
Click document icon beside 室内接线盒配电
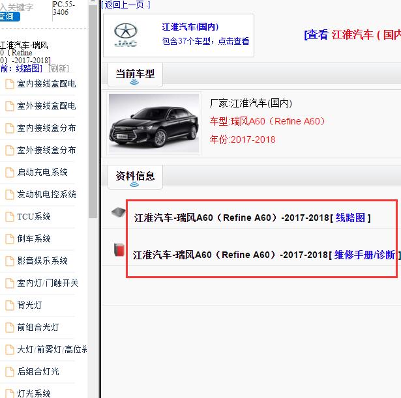click(10, 84)
